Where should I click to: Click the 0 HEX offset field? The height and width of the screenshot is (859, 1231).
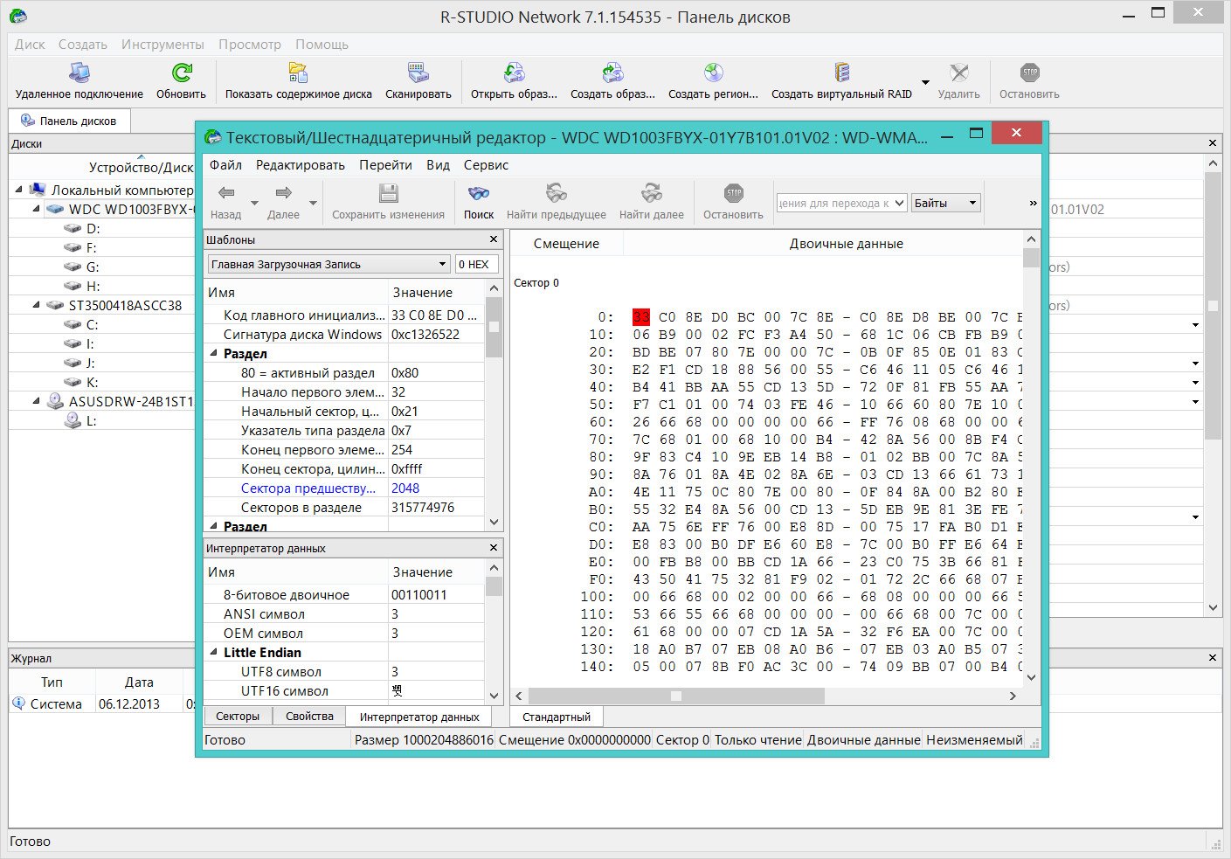point(477,264)
